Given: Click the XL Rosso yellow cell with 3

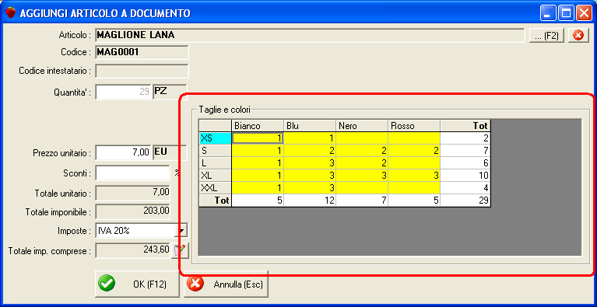Looking at the screenshot, I should click(414, 176).
